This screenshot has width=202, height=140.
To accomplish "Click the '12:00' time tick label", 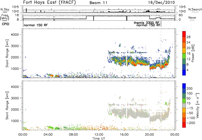I will (99, 135).
